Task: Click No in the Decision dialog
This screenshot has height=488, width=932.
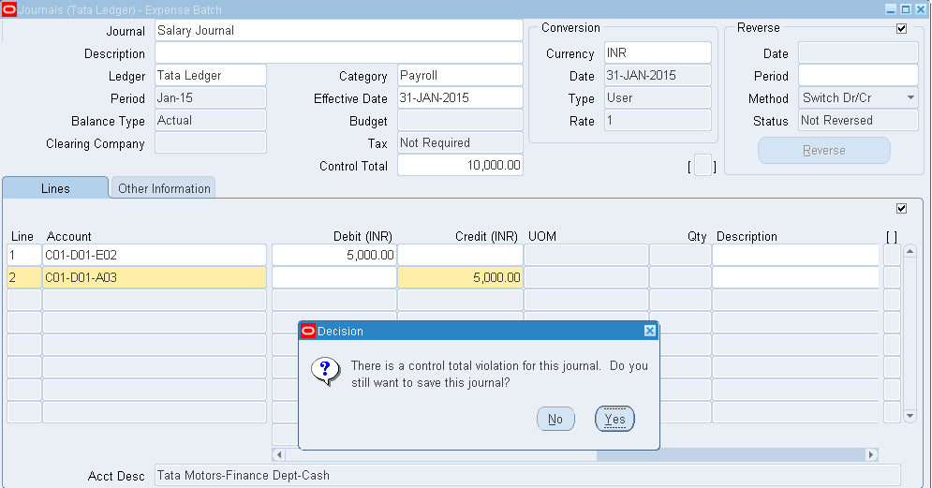Action: click(x=555, y=419)
